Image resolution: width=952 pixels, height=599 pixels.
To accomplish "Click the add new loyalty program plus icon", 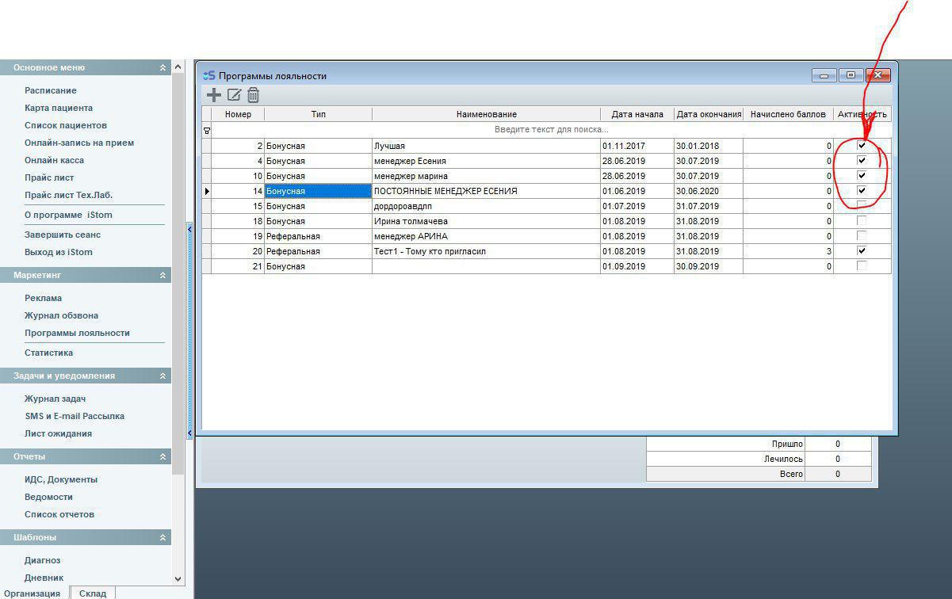I will coord(214,95).
